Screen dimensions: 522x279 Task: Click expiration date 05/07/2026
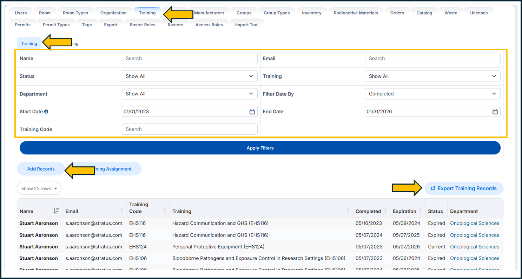click(x=406, y=247)
